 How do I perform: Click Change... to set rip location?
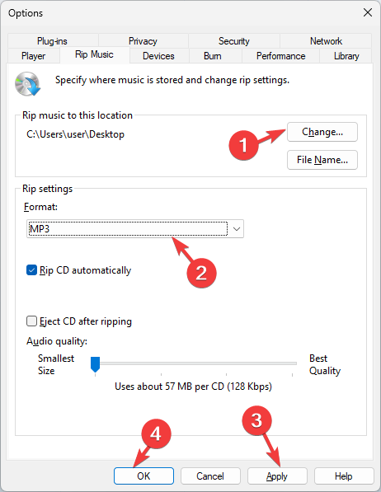click(x=322, y=132)
